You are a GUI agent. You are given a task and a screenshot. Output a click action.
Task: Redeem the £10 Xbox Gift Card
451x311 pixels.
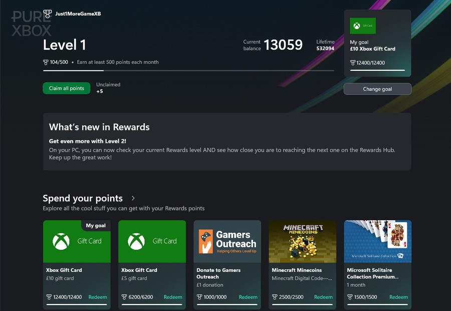click(x=97, y=297)
